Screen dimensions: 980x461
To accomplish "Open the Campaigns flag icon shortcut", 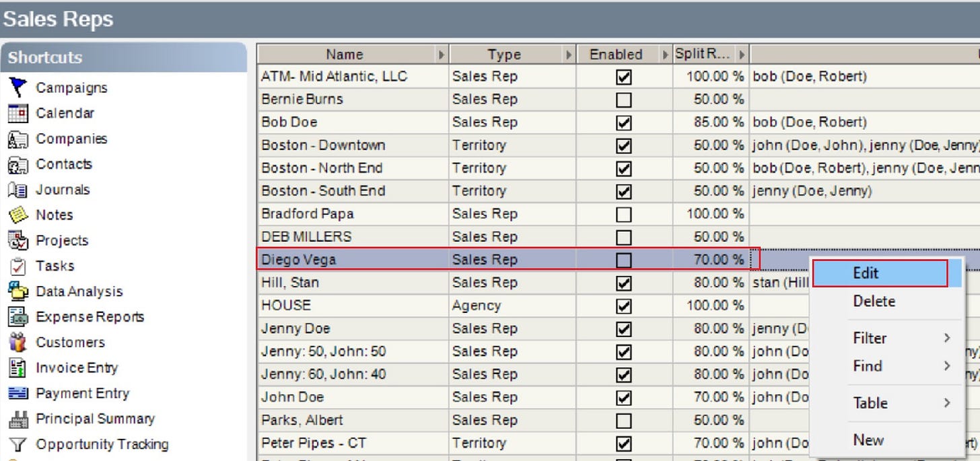I will pos(18,87).
